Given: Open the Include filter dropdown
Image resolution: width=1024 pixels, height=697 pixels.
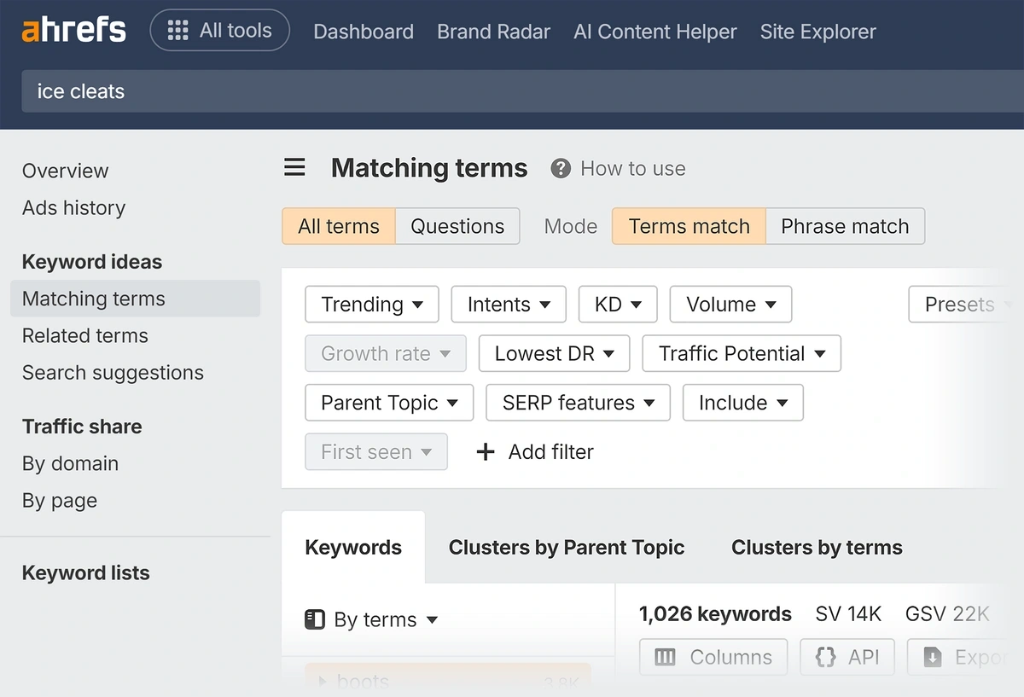Looking at the screenshot, I should click(743, 403).
